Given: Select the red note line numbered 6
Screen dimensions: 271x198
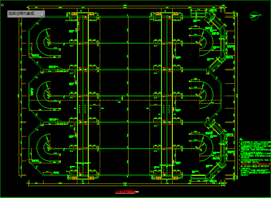Looking at the screenshot, I should [x=255, y=164].
